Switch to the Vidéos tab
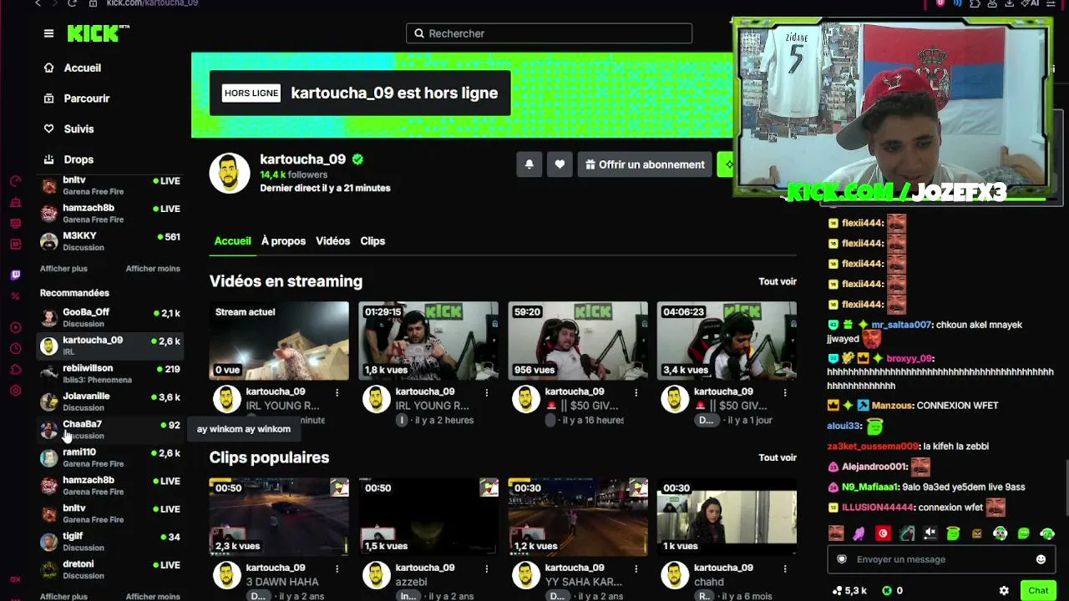Viewport: 1069px width, 601px height. coord(332,241)
